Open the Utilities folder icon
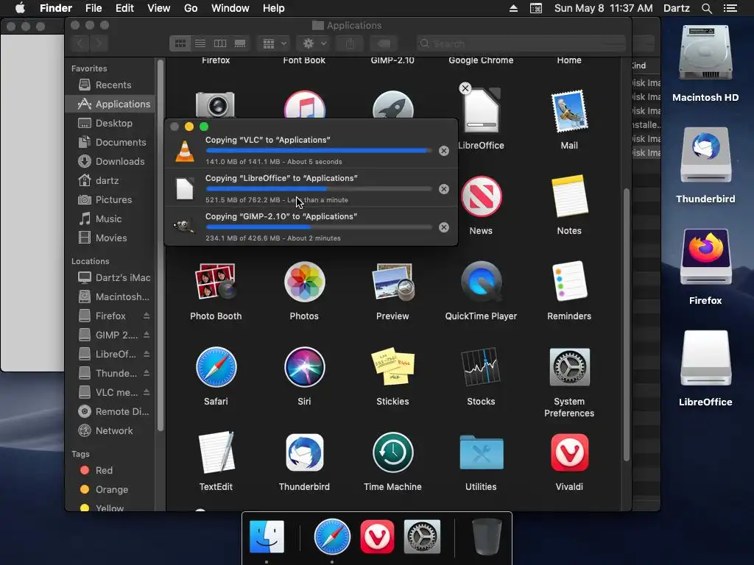This screenshot has width=754, height=565. (481, 452)
